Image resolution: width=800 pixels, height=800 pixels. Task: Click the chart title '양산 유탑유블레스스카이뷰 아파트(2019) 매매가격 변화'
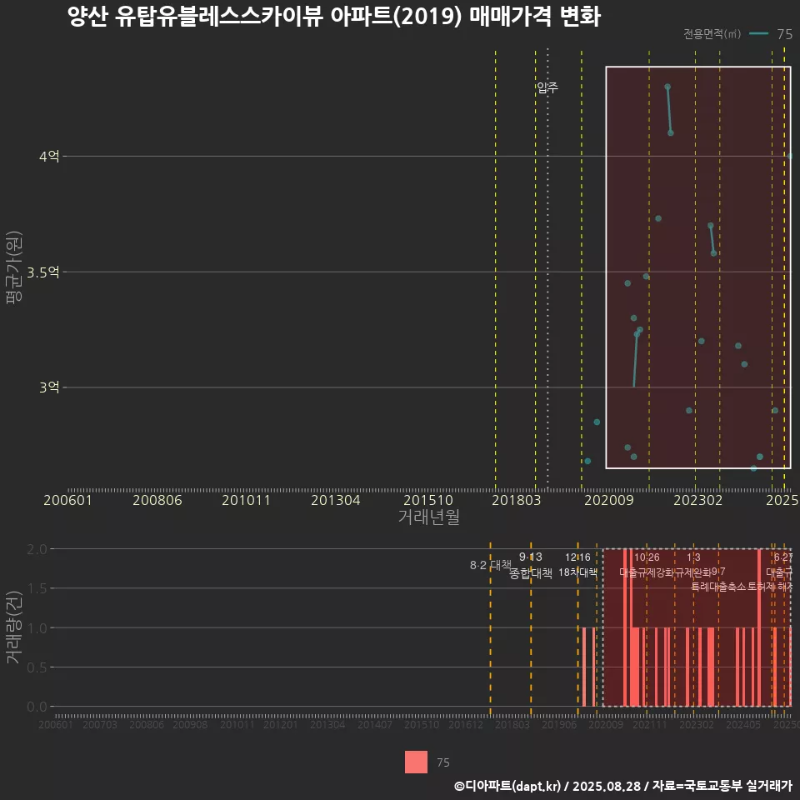coord(334,17)
